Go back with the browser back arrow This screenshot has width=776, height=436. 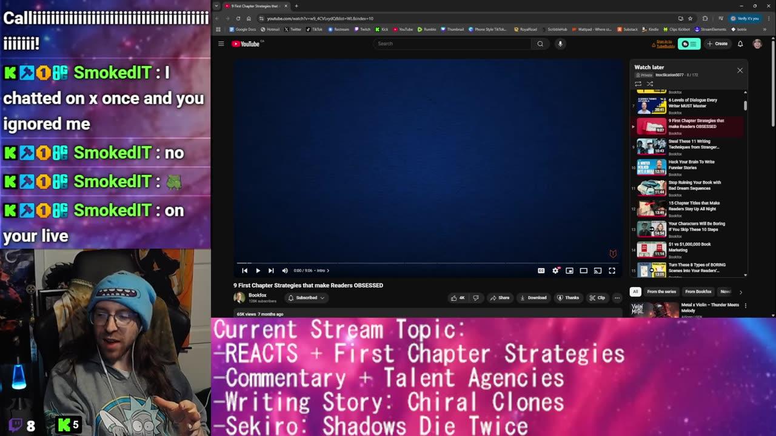(x=217, y=18)
